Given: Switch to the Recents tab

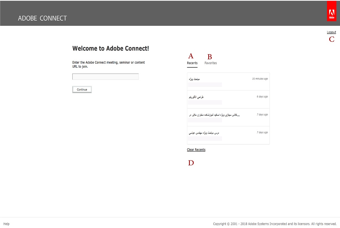Looking at the screenshot, I should click(x=192, y=63).
